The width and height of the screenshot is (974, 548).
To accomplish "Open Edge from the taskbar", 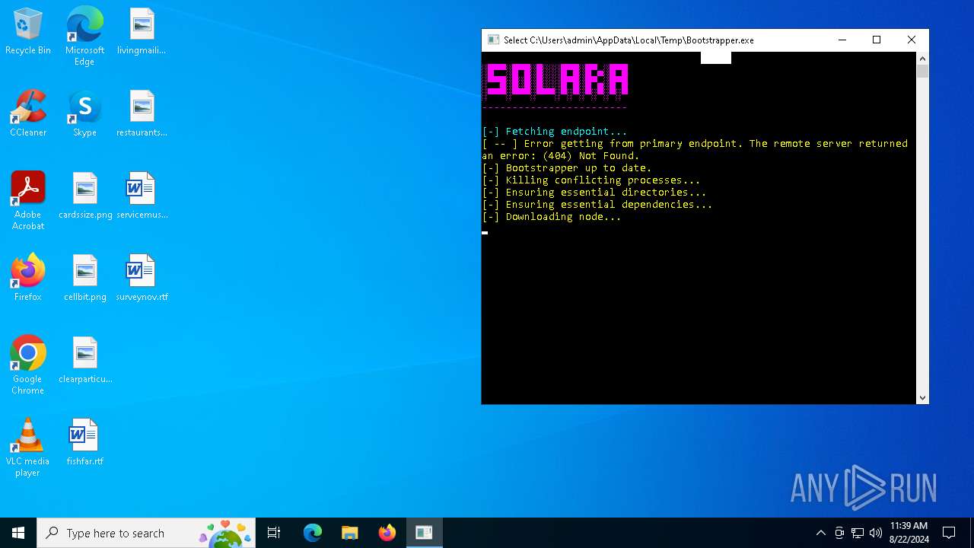I will (x=313, y=533).
